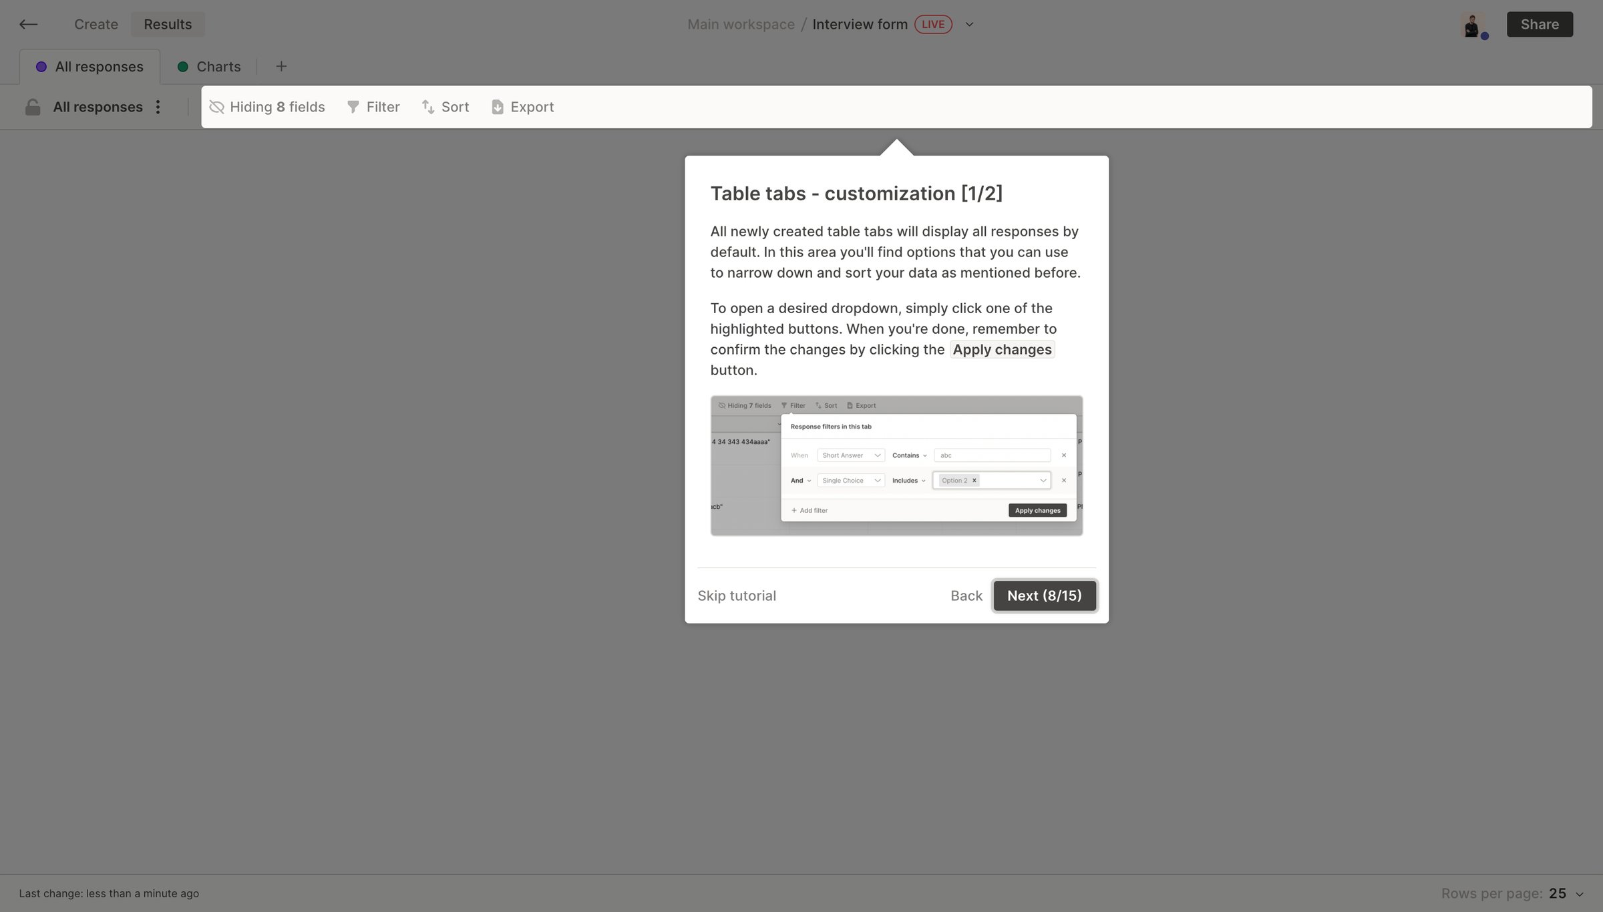Click the back arrow icon
Screen dimensions: 1603x912
pos(28,24)
